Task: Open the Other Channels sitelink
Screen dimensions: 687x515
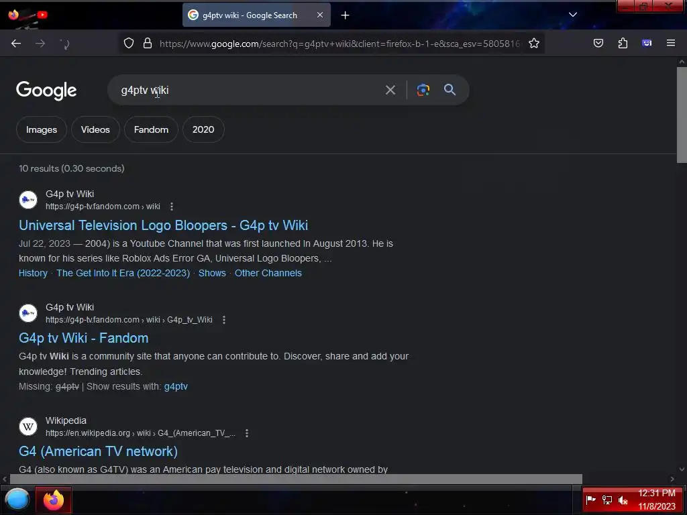Action: [268, 273]
